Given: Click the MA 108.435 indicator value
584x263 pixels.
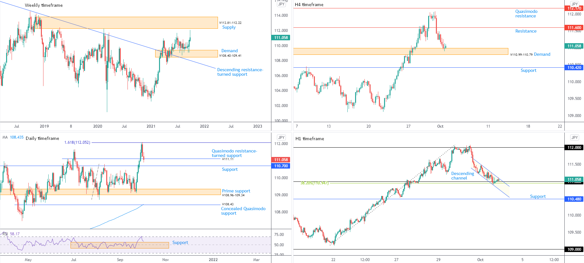Looking at the screenshot, I should click(17, 137).
